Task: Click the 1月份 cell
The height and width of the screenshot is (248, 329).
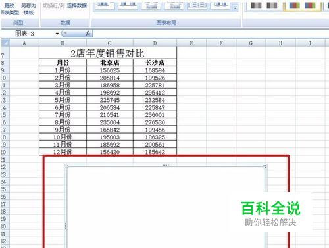Action: coord(63,70)
